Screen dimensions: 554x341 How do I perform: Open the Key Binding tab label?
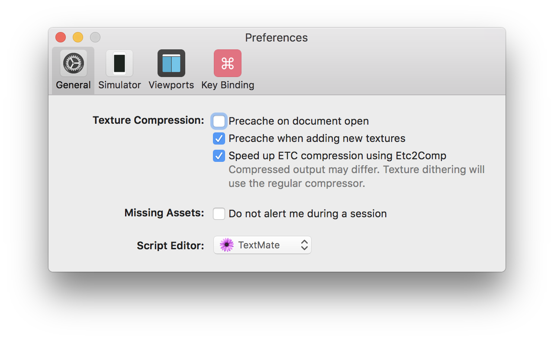tap(228, 85)
